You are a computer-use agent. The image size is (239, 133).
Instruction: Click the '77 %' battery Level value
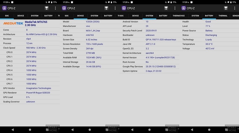pos(208,26)
